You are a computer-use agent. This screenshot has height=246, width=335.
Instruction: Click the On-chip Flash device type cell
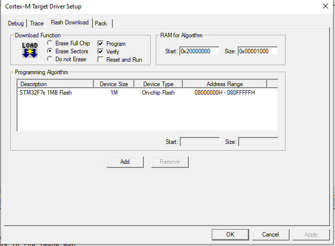[158, 93]
